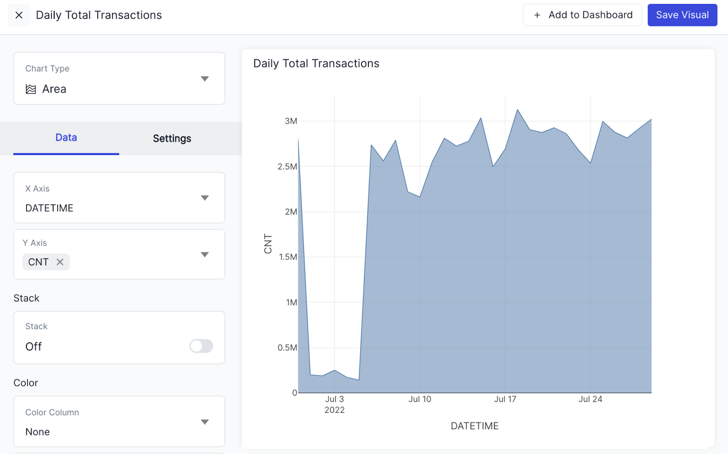Switch to the Data tab
Viewport: 728px width, 454px height.
66,138
